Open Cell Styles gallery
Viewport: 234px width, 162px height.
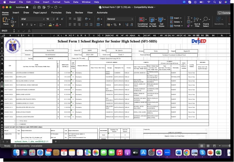(x=161, y=22)
